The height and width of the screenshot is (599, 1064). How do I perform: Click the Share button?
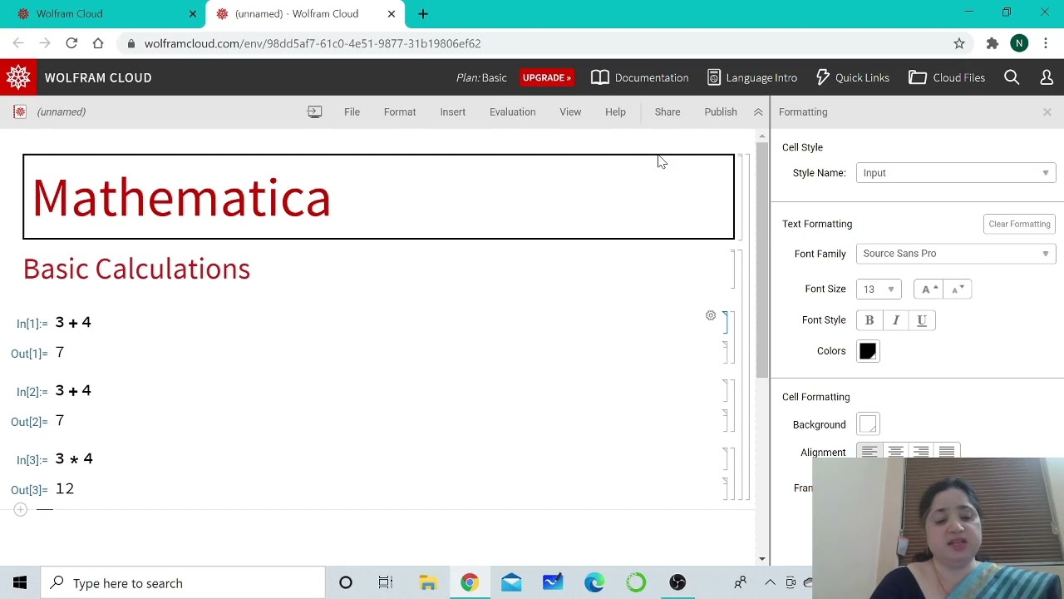pyautogui.click(x=667, y=111)
